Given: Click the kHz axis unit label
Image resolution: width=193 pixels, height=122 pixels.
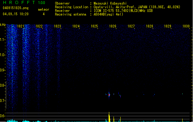Looking at the screenshot, I should [x=3, y=25].
